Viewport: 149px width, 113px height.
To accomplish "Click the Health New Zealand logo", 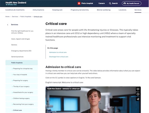I will click(x=16, y=3).
